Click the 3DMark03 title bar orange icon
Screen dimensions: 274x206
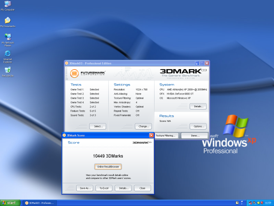pyautogui.click(x=67, y=63)
